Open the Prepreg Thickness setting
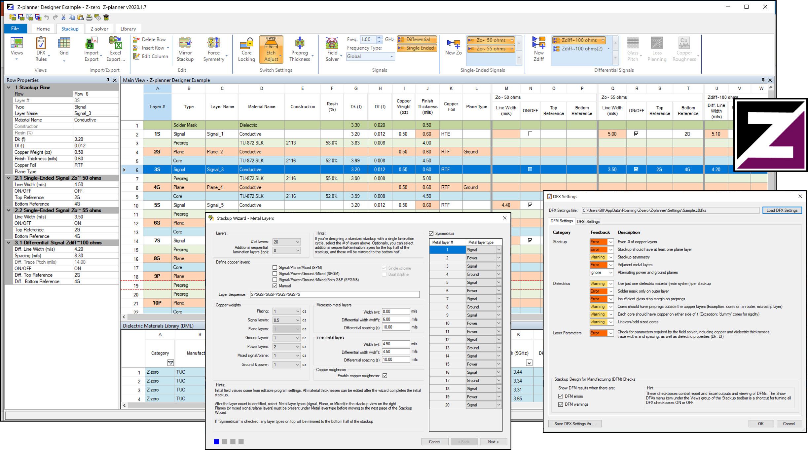Screen dimensions: 808x450 point(300,49)
